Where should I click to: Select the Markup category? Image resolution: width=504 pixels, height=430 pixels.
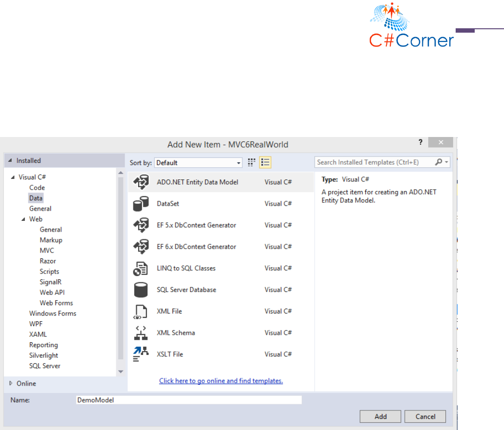click(x=51, y=240)
